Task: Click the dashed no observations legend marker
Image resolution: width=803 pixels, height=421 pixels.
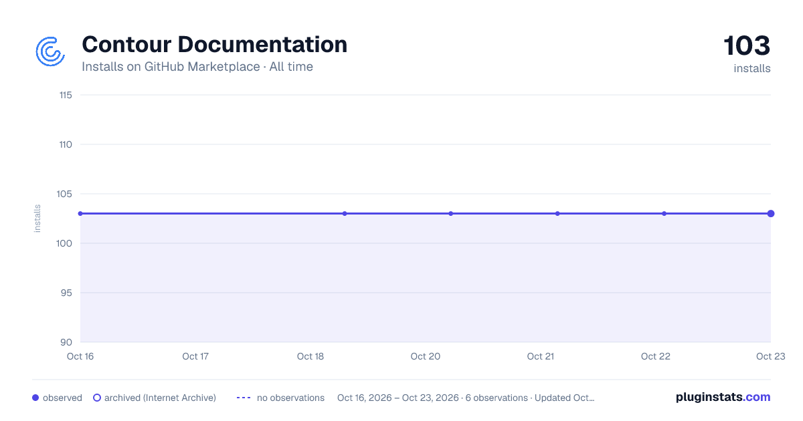Action: click(x=244, y=398)
